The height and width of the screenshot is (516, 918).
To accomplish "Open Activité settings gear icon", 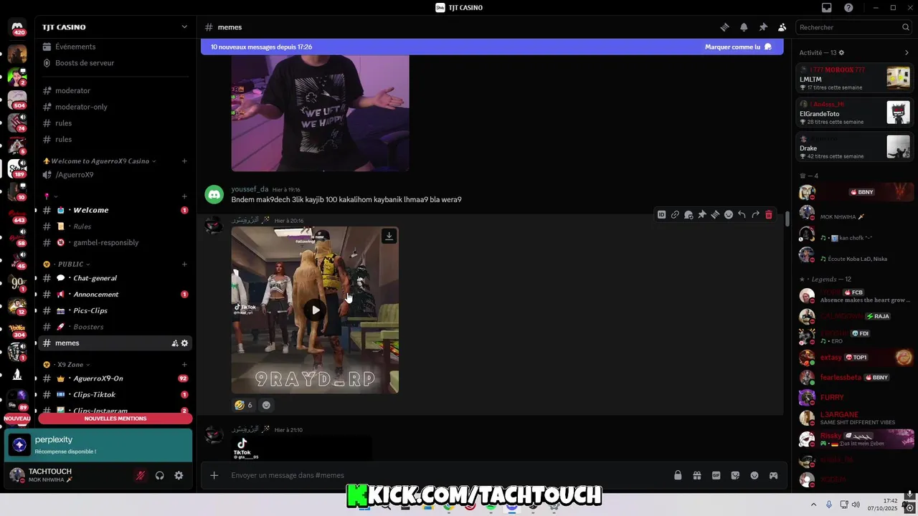I will click(841, 52).
